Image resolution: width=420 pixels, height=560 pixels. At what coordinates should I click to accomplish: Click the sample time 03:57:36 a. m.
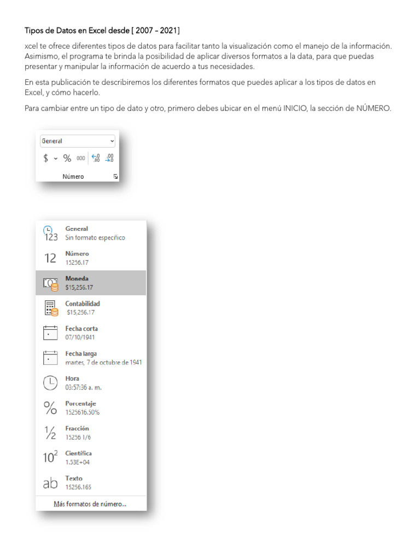(x=83, y=387)
